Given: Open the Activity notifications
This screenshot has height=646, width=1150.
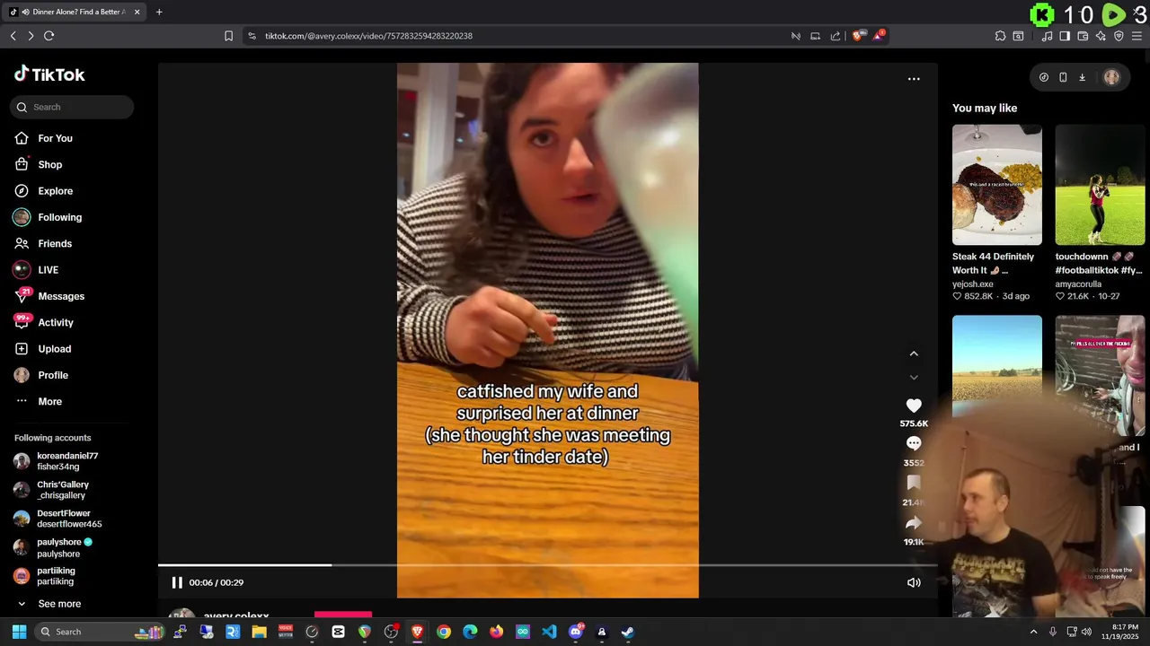Looking at the screenshot, I should coord(56,322).
